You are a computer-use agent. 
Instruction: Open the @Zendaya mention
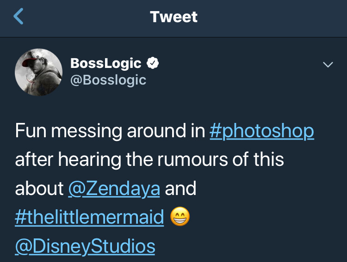point(114,189)
